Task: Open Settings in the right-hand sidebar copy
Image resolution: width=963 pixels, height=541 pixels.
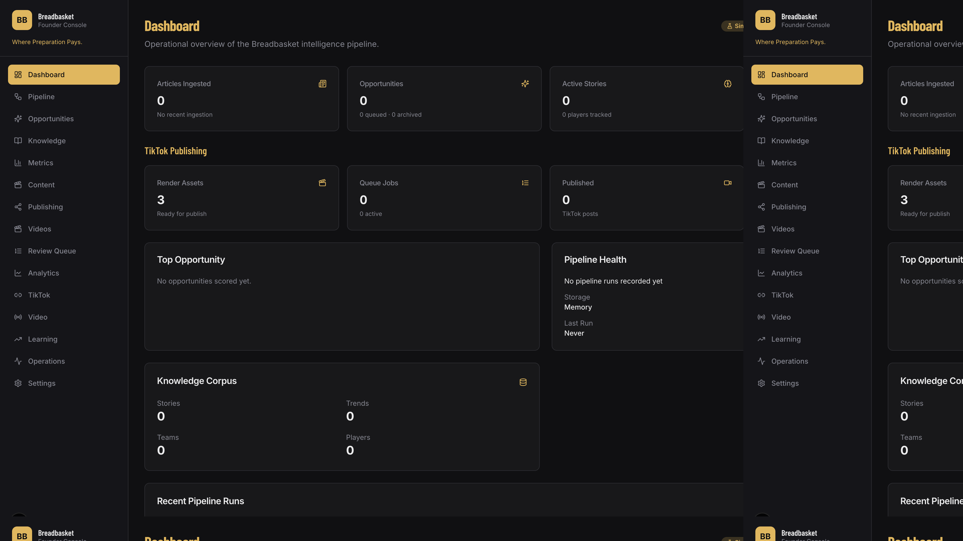Action: click(x=807, y=383)
